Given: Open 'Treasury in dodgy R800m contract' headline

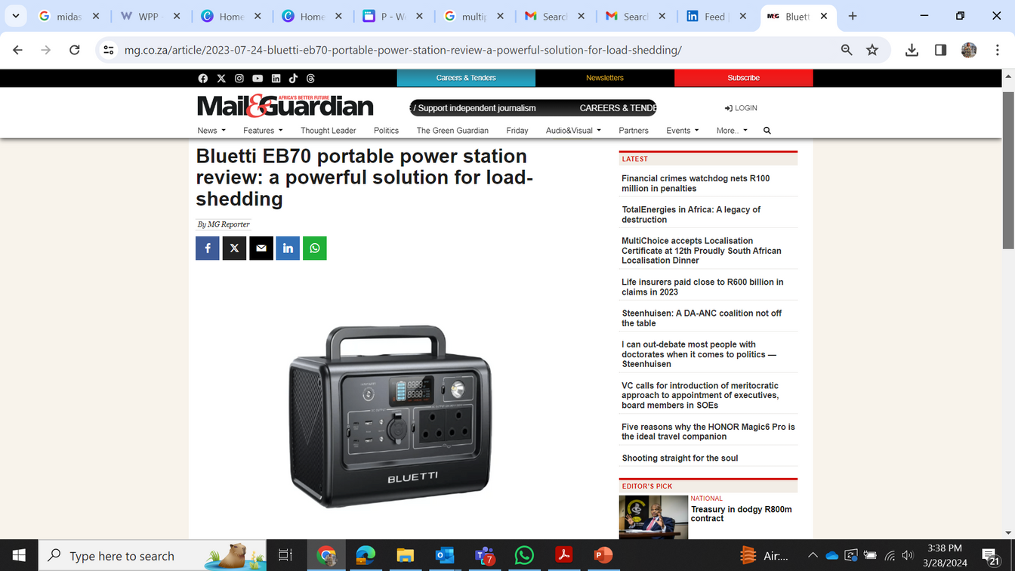Looking at the screenshot, I should [741, 514].
